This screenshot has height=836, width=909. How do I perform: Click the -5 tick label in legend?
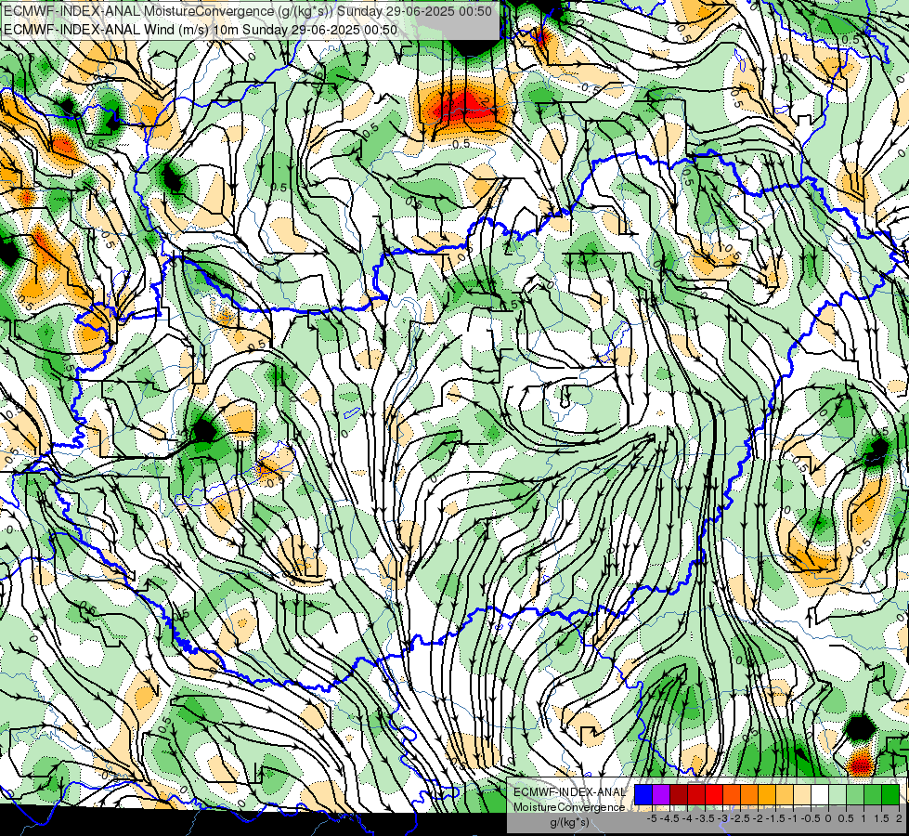point(652,818)
